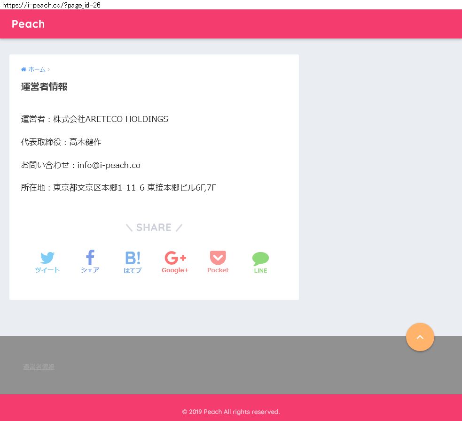Click the Twitter bird icon
Screen dimensions: 462x421
[47, 258]
